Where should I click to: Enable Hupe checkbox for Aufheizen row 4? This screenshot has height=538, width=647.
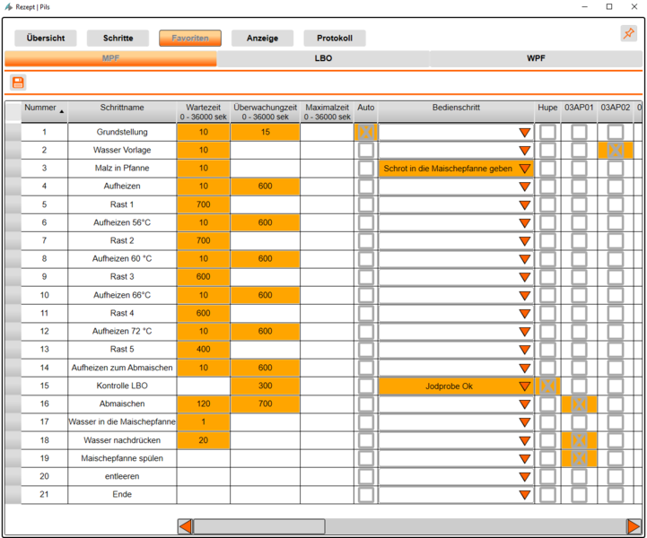tap(547, 187)
